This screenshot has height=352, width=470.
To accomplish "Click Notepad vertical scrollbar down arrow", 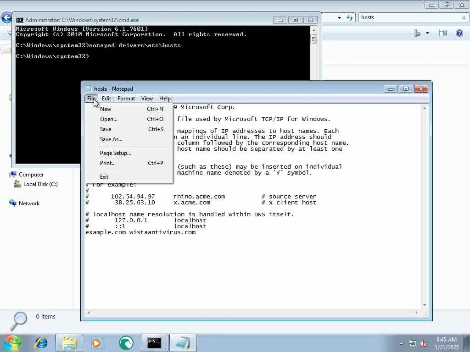I will pos(425,305).
